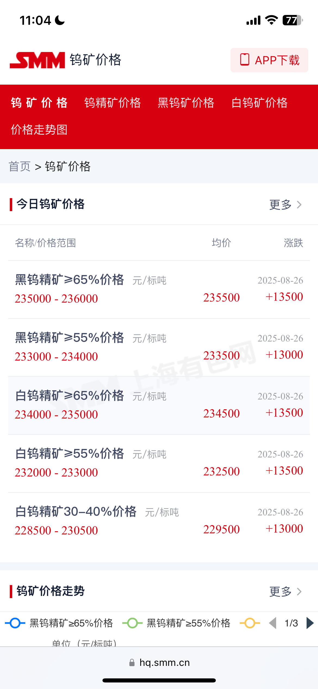Expand 更多 for 今日钨矿价格
The height and width of the screenshot is (689, 318).
pos(285,205)
